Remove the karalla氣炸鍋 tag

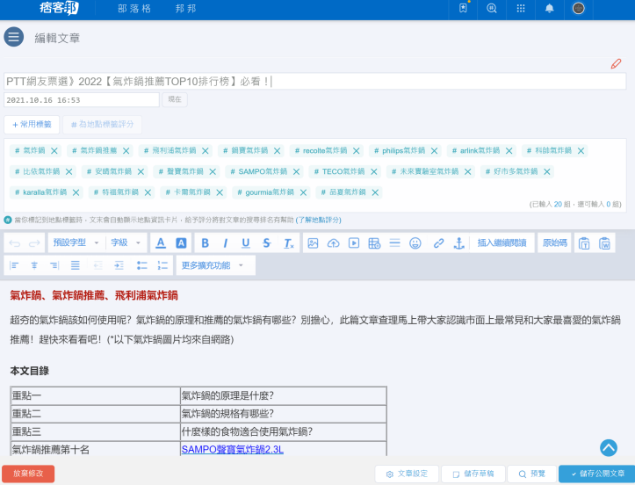coord(76,193)
